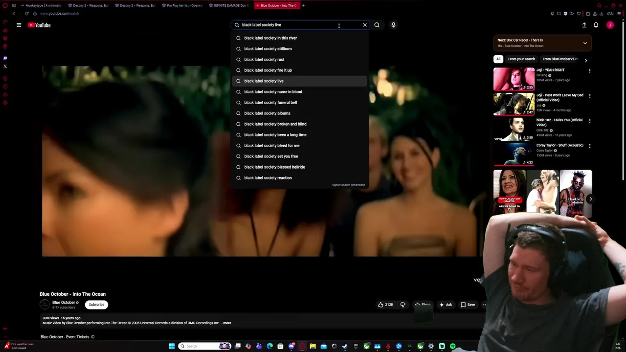Open options for Corey Taylor - Snuff (Acoustic)
This screenshot has height=352, width=626.
[x=589, y=146]
